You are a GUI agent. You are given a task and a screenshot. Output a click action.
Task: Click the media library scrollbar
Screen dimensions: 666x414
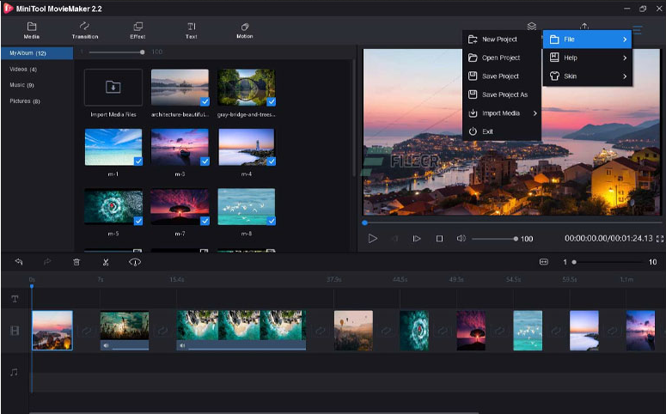[x=354, y=119]
